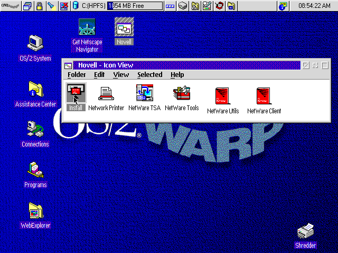Select the WebExplorer folder icon
Screen dimensions: 338x253
point(35,211)
